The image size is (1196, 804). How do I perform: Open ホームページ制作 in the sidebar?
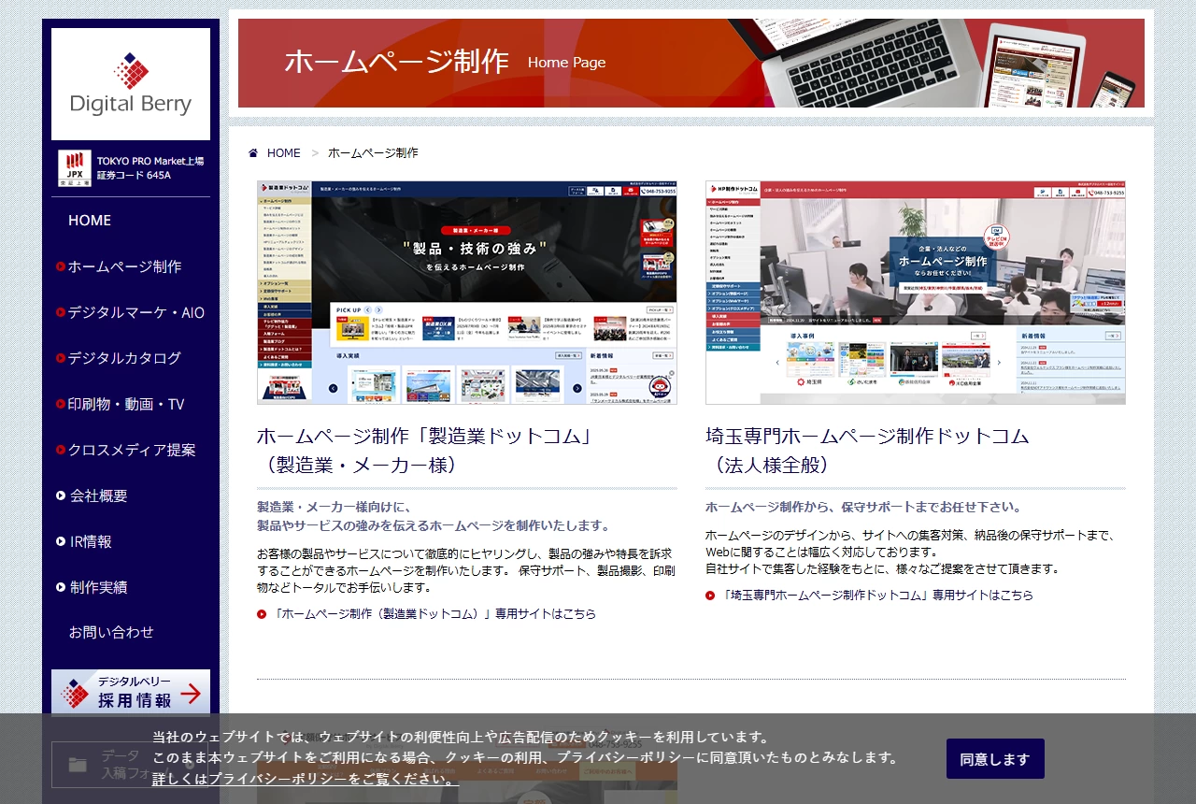(x=124, y=266)
